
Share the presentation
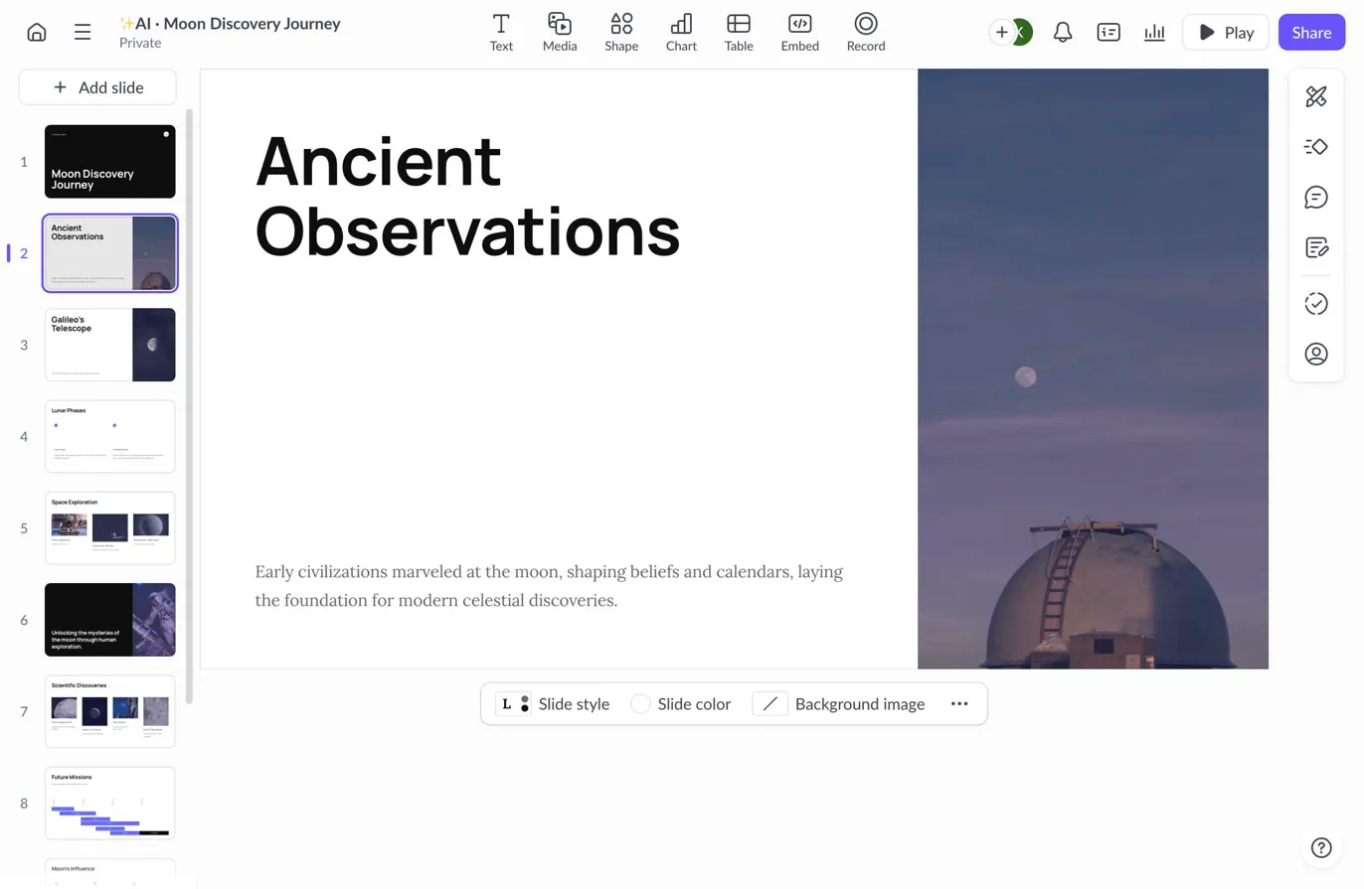coord(1311,33)
